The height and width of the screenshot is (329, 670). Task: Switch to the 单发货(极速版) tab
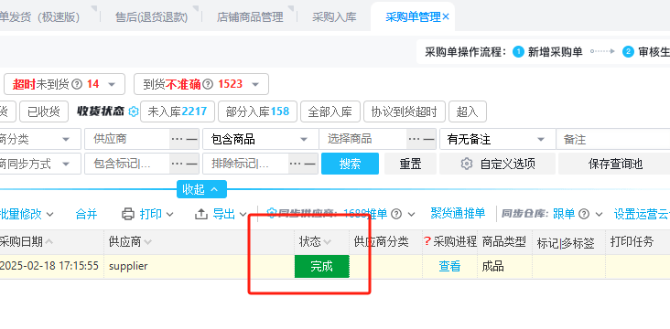[39, 17]
